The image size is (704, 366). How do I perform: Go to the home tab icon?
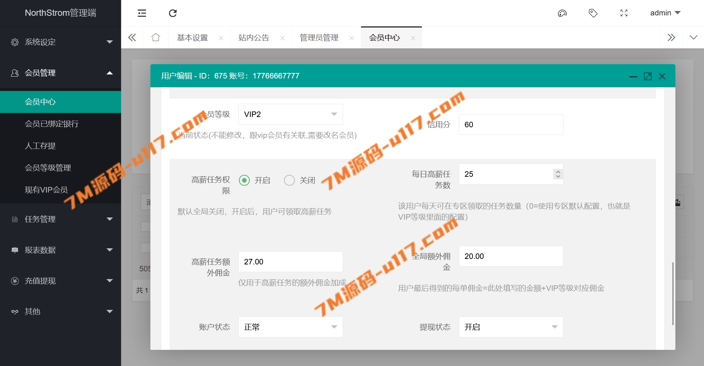[x=156, y=37]
